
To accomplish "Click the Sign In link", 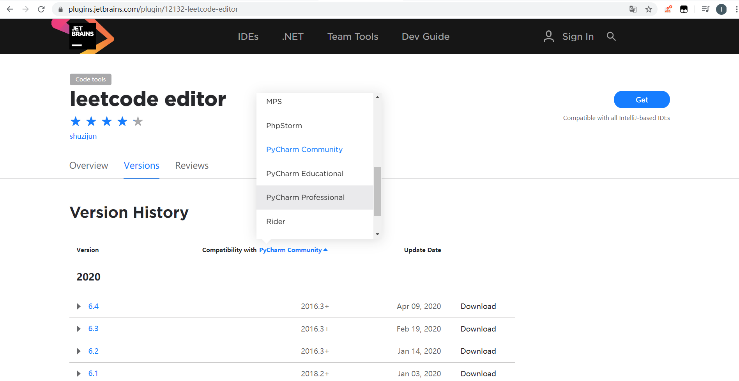I will click(x=578, y=37).
